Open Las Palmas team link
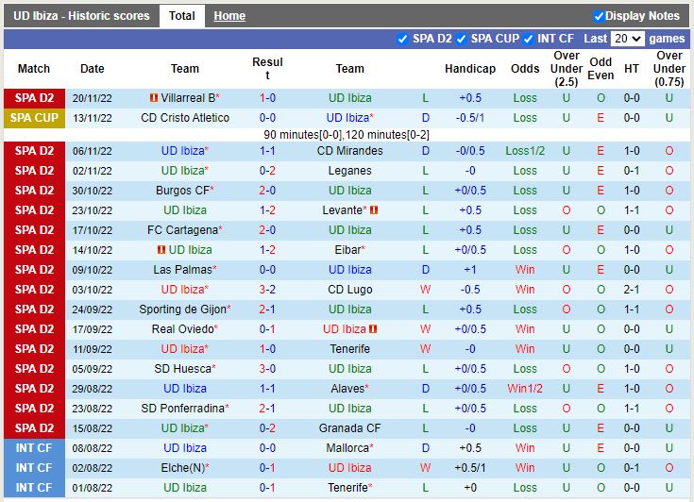Image resolution: width=694 pixels, height=502 pixels. (182, 270)
